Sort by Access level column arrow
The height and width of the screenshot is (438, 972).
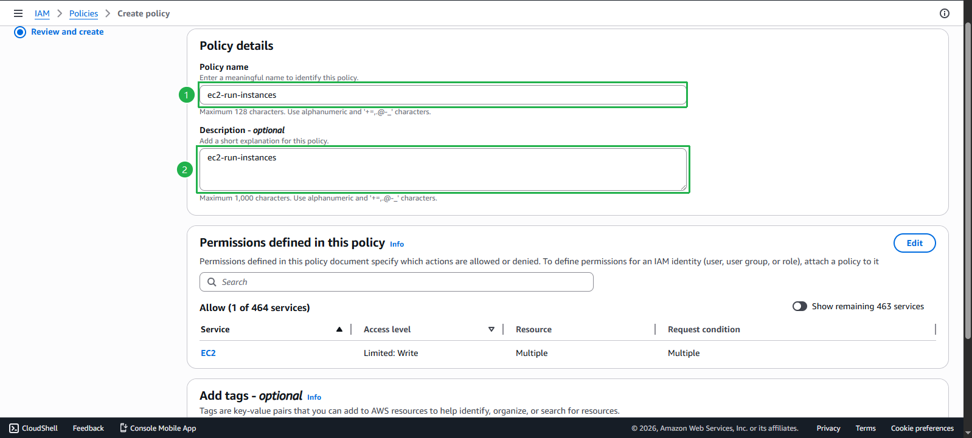[491, 329]
